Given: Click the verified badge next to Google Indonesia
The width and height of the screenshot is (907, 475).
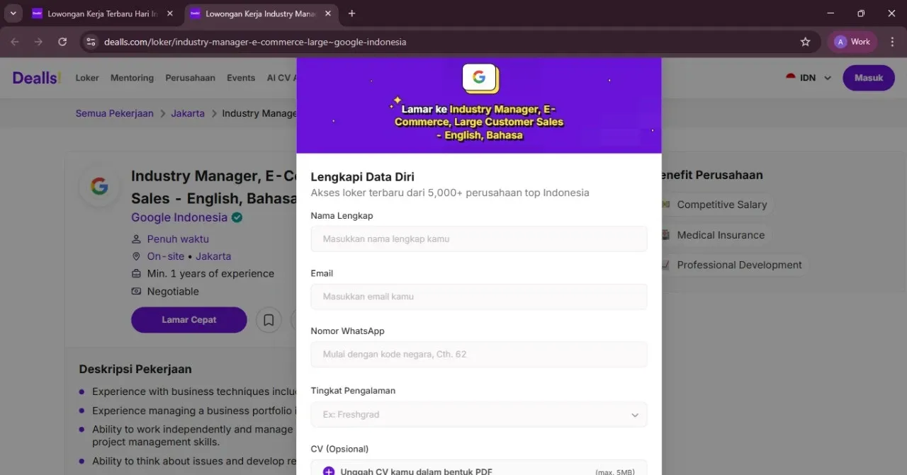Looking at the screenshot, I should click(237, 217).
